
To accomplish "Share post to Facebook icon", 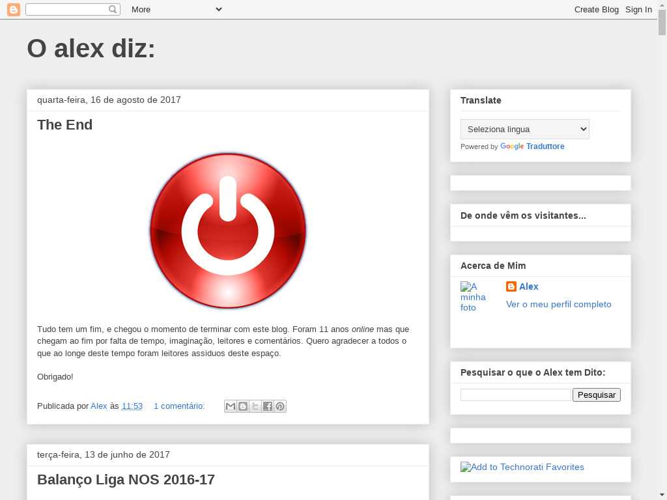I will point(268,406).
